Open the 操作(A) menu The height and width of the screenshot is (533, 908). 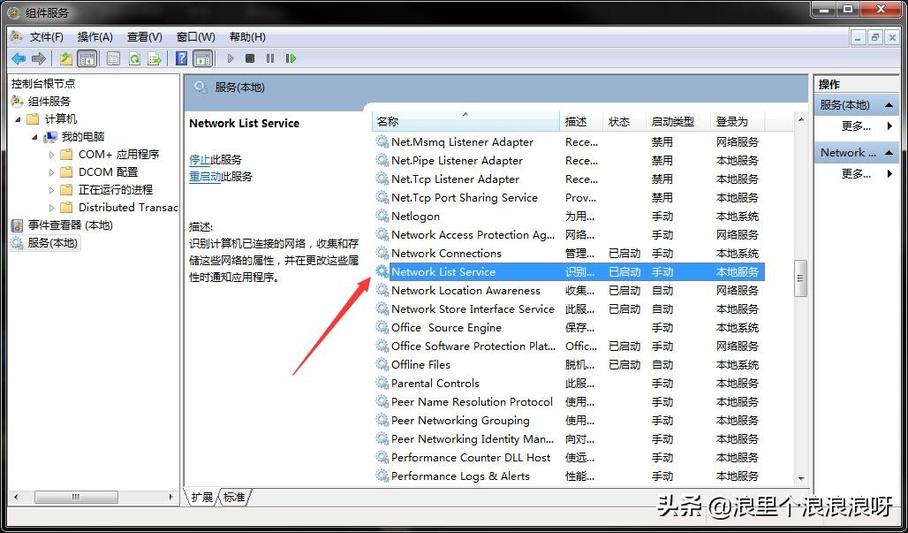point(95,36)
